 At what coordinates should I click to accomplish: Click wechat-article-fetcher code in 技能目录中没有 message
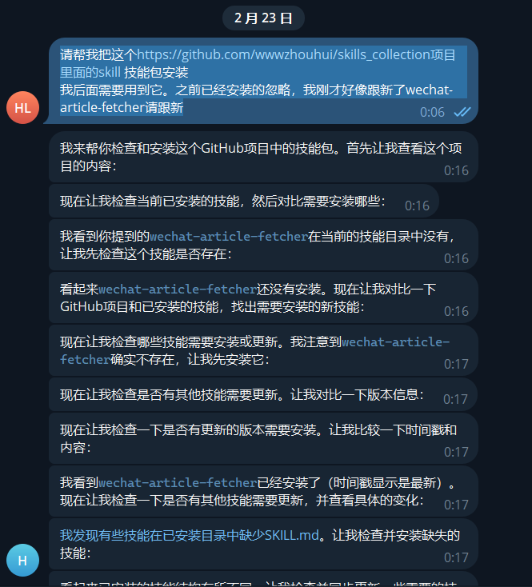coord(229,236)
